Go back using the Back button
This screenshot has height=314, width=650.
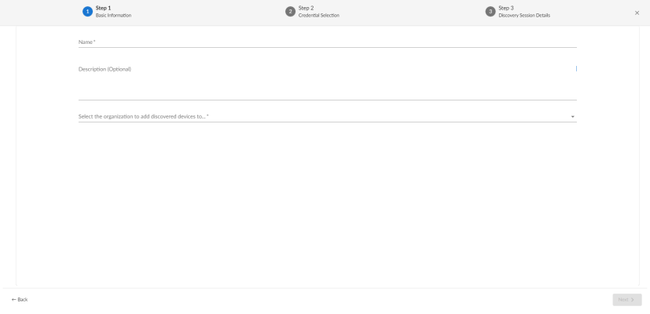click(x=20, y=300)
